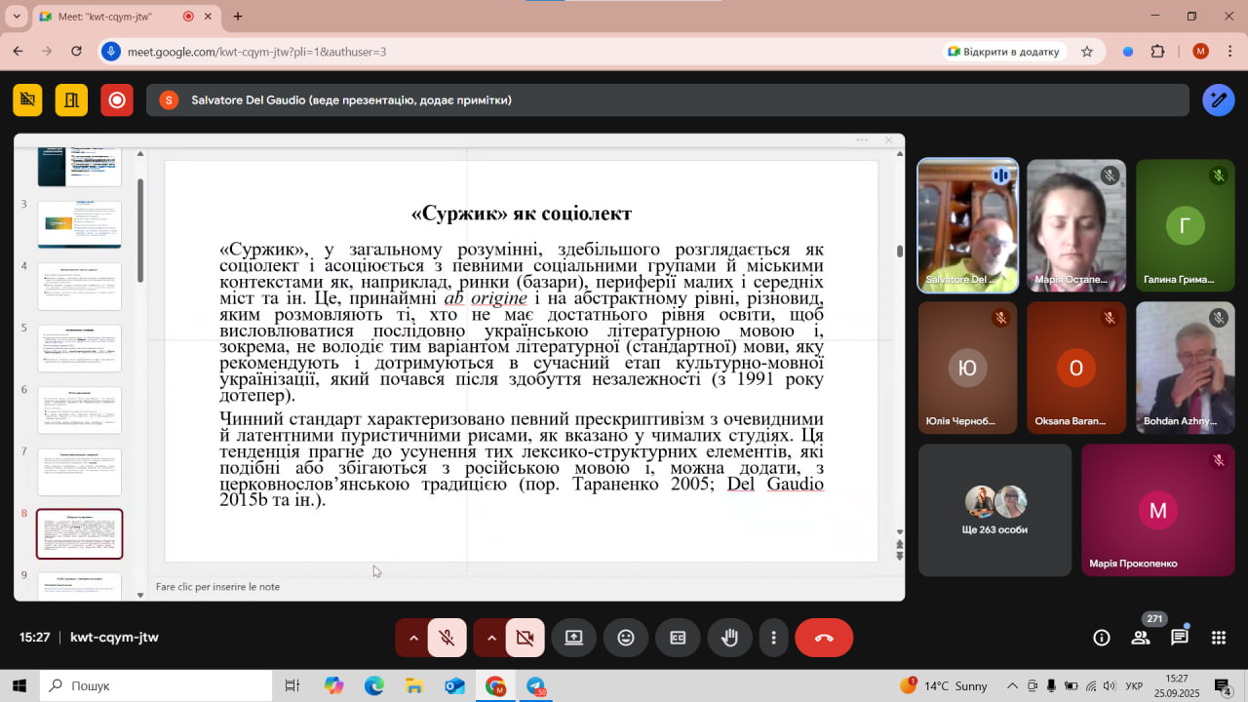
Task: Open the emoji reactions button
Action: (625, 638)
